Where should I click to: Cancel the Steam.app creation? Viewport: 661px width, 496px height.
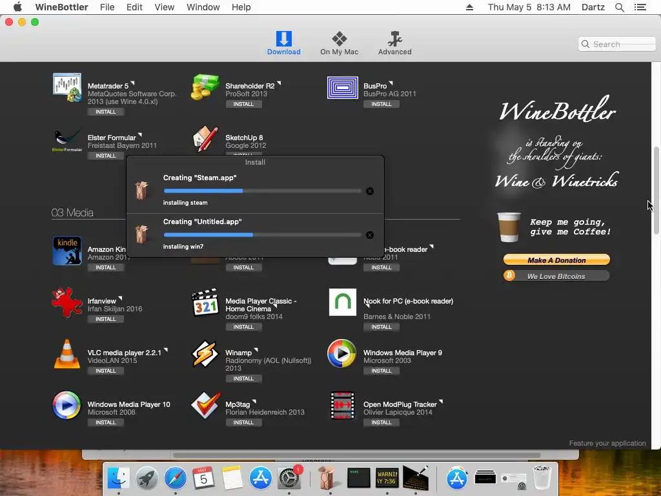(370, 191)
